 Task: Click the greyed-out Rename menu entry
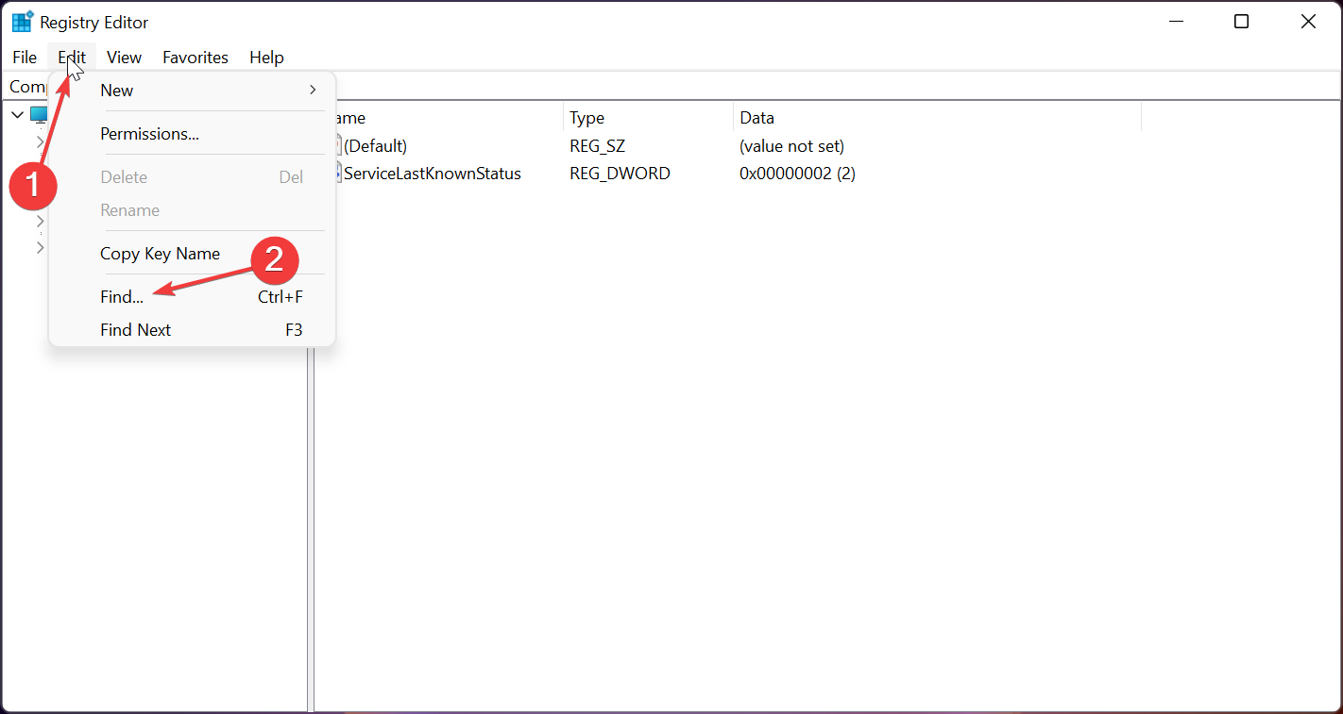[193, 210]
